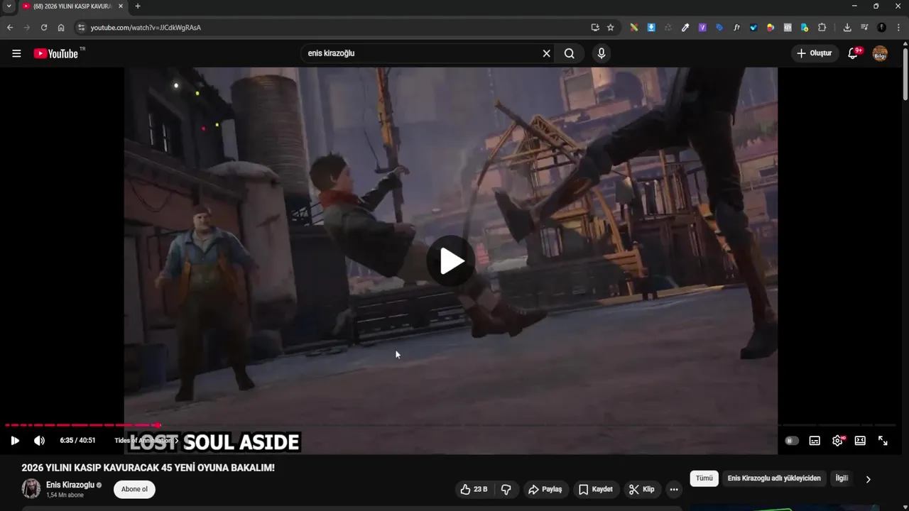909x511 pixels.
Task: Open the account avatar menu
Action: (x=880, y=53)
